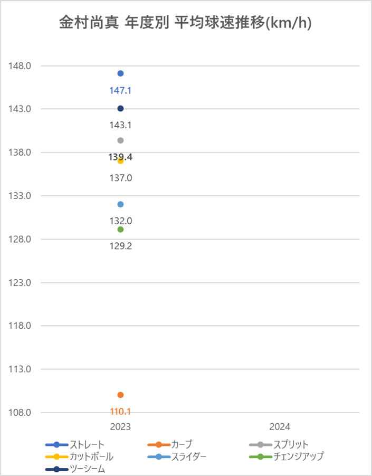Image resolution: width=372 pixels, height=476 pixels.
Task: Click the ツーシーム legend marker
Action: [x=57, y=469]
